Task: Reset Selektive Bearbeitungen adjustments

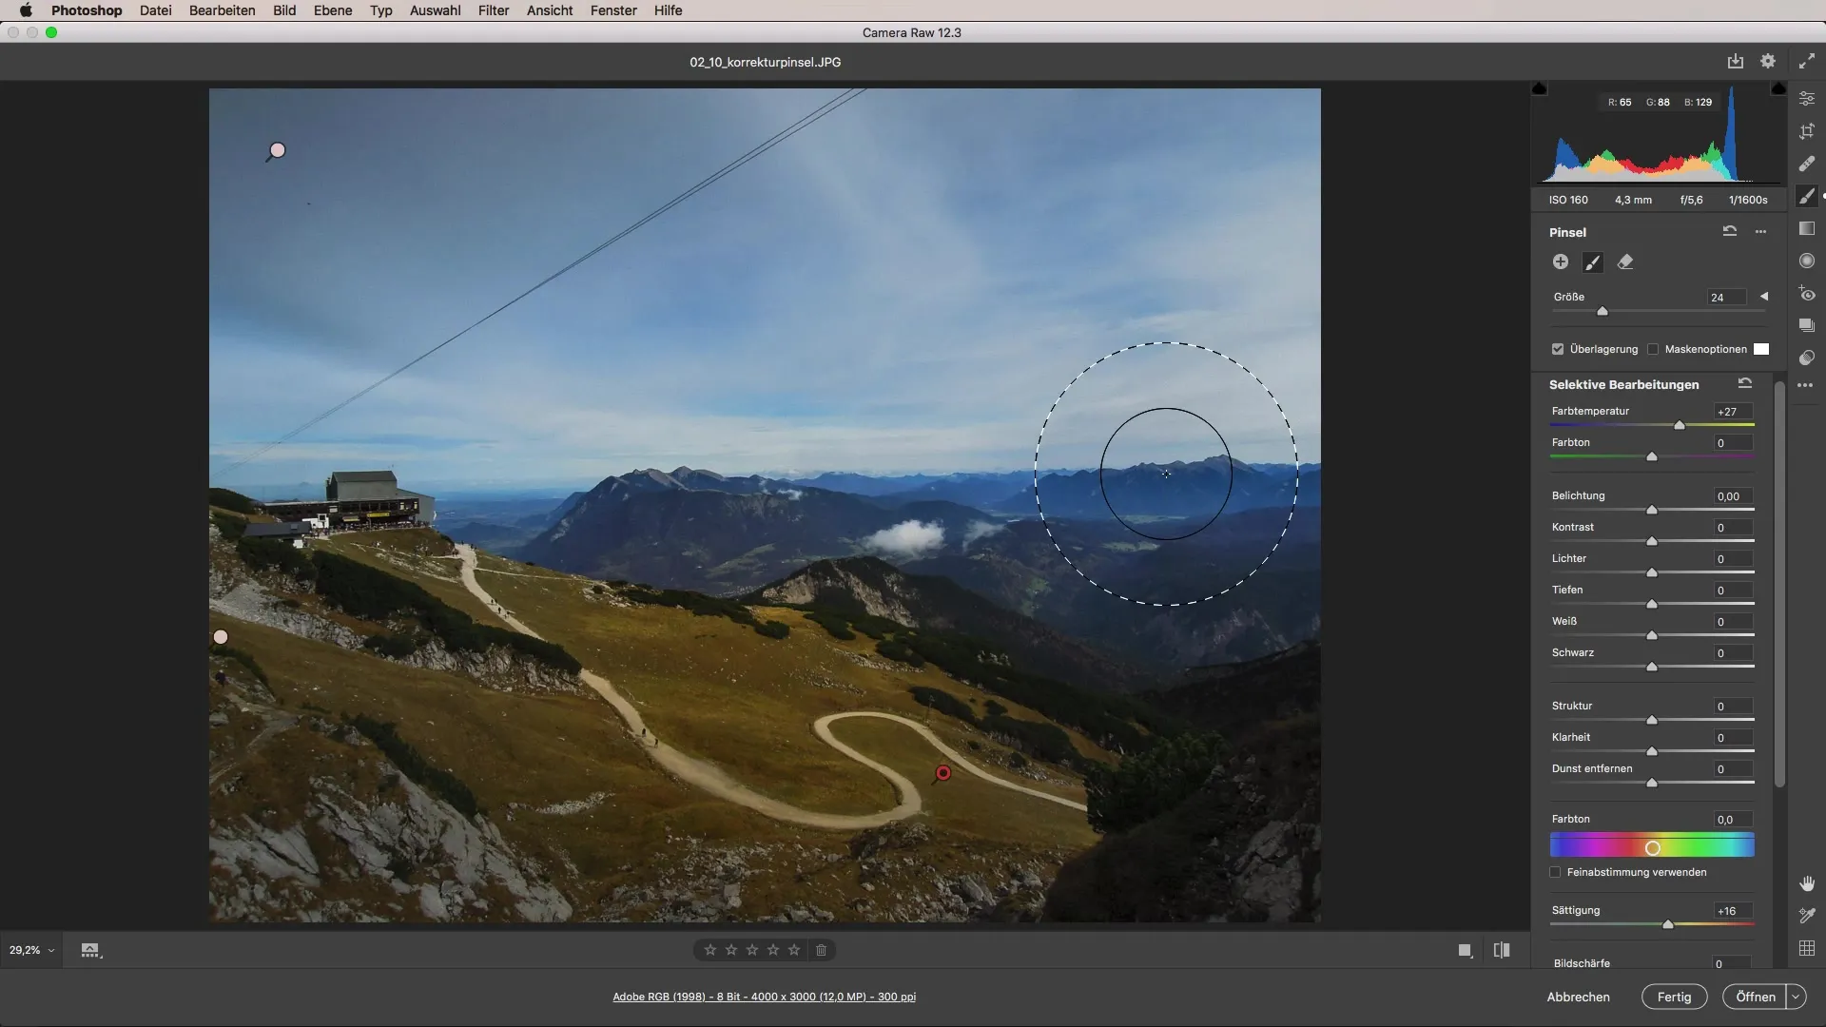Action: [1745, 383]
